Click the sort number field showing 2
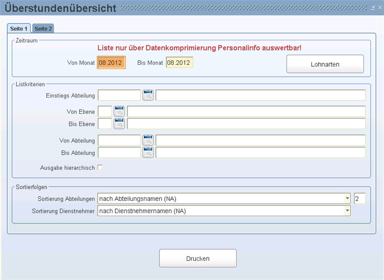This screenshot has width=384, height=280. coord(360,198)
